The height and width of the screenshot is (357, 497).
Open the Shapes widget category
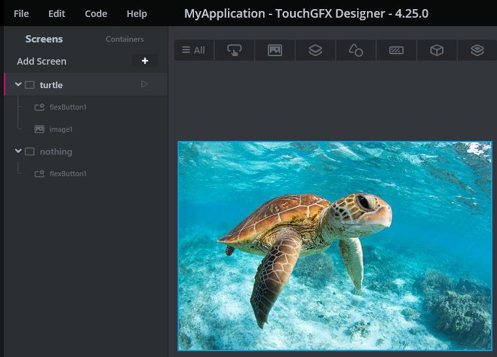coord(356,50)
